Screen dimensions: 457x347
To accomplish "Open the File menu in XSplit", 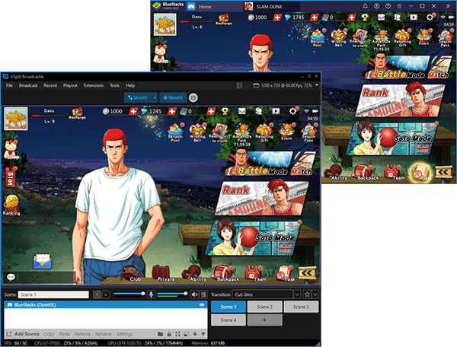I will (x=9, y=85).
